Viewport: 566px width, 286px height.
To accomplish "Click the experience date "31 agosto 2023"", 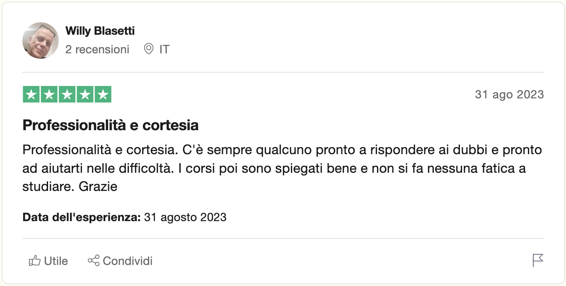I will pos(185,217).
